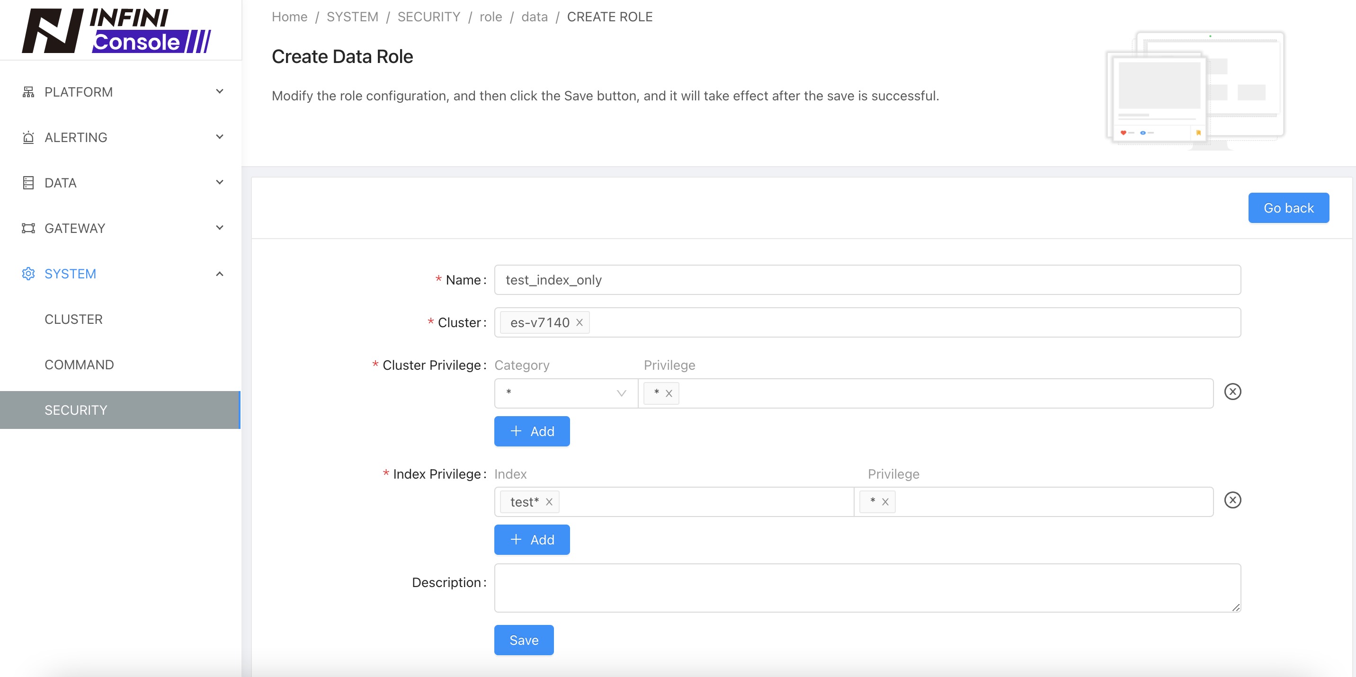Open the COMMAND menu item
Image resolution: width=1356 pixels, height=677 pixels.
tap(79, 364)
